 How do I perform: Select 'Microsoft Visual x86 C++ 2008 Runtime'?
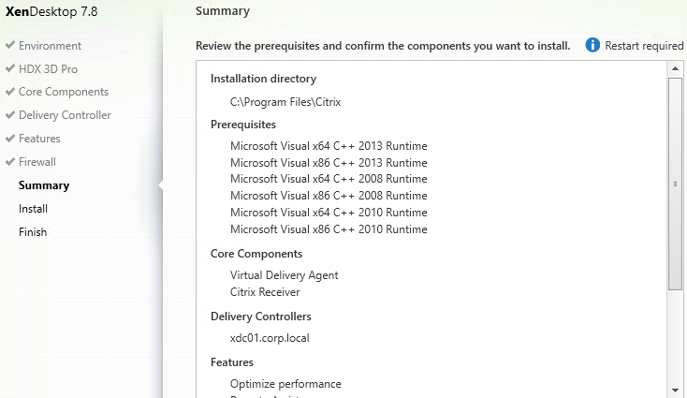click(329, 196)
